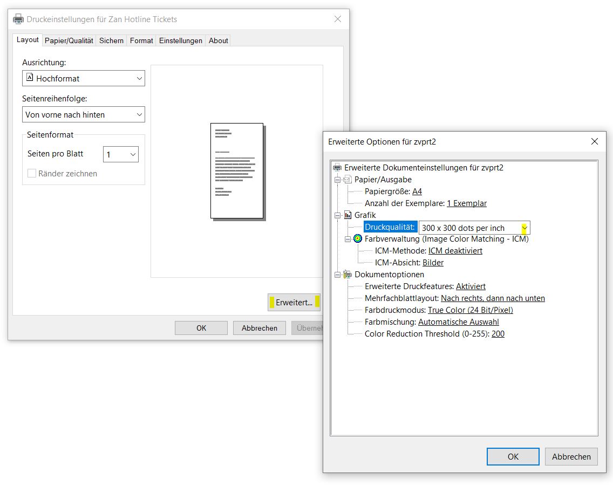Image resolution: width=613 pixels, height=486 pixels.
Task: Toggle the Ränder zeichnen checkbox
Action: pos(32,174)
